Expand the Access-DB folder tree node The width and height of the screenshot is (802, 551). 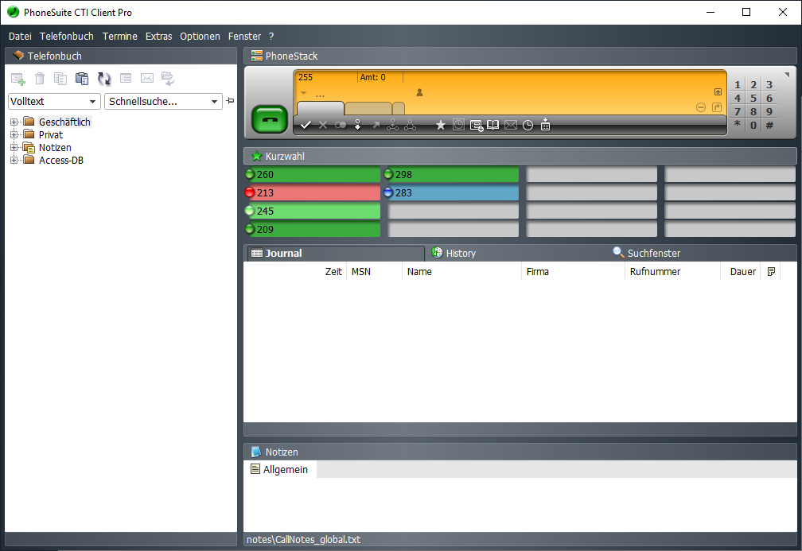(x=14, y=160)
